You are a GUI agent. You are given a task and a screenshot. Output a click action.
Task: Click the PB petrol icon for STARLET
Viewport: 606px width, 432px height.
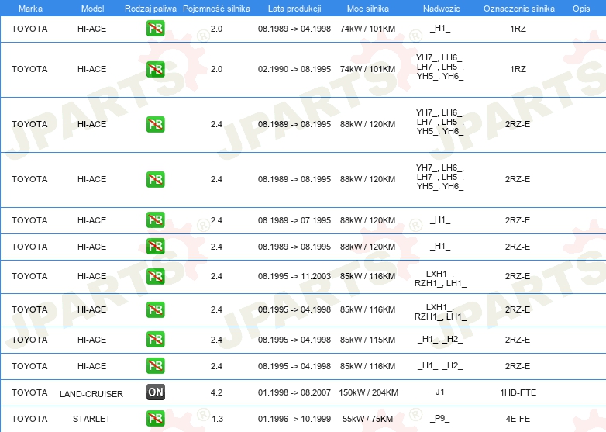[155, 419]
